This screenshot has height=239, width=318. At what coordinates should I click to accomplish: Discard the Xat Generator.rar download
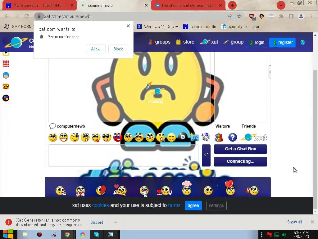(x=97, y=222)
